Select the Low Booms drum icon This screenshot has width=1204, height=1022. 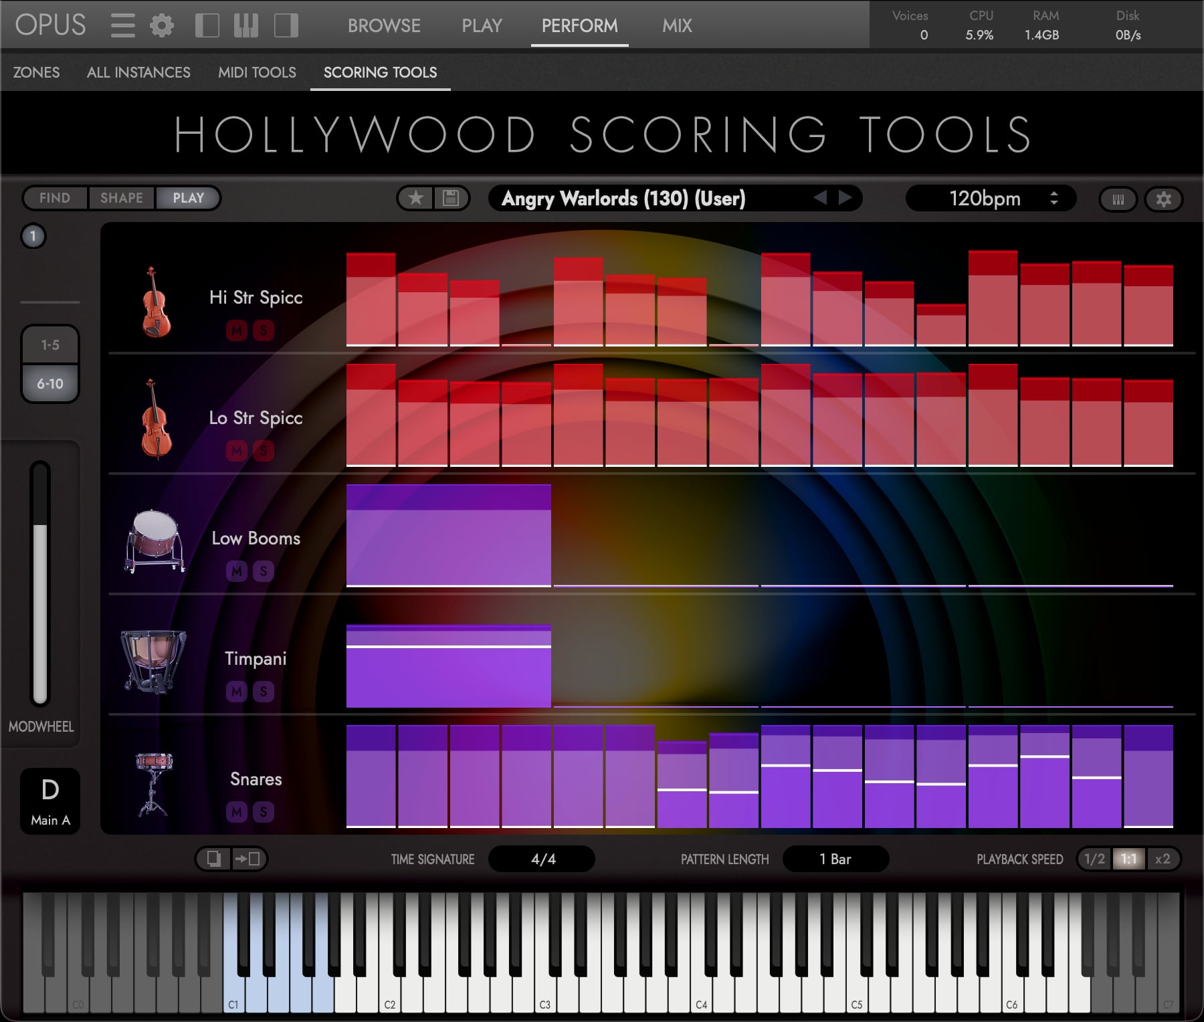click(x=155, y=542)
